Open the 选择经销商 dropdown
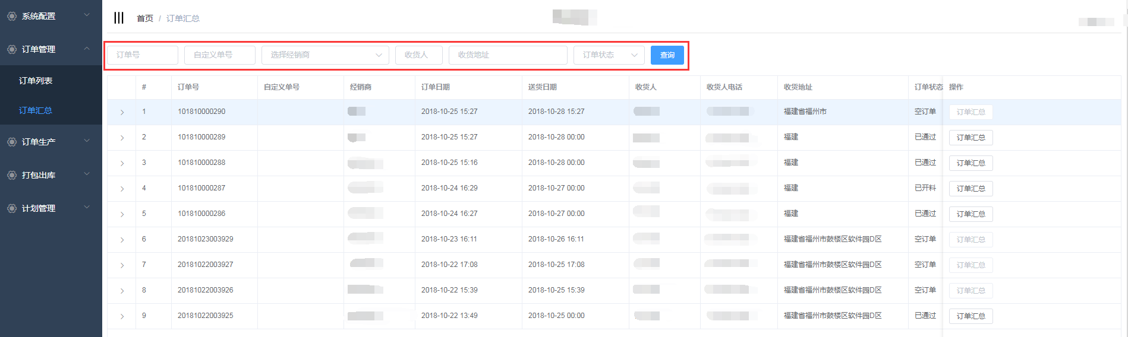The image size is (1128, 337). point(325,55)
